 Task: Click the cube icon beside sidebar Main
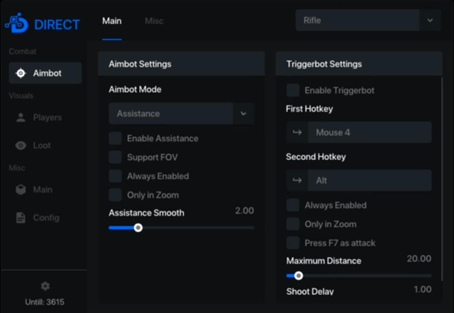tap(21, 190)
